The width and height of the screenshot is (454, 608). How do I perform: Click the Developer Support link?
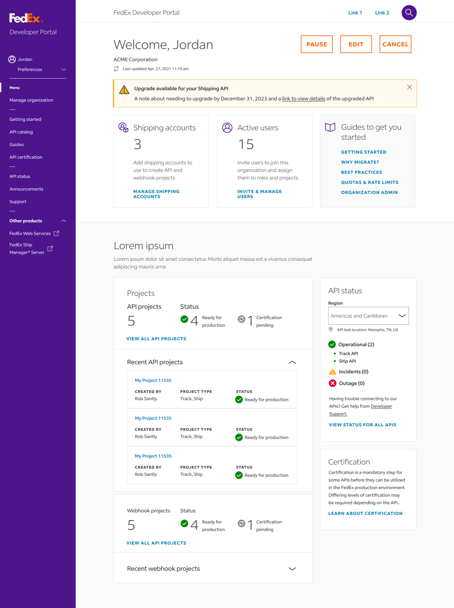tap(360, 410)
